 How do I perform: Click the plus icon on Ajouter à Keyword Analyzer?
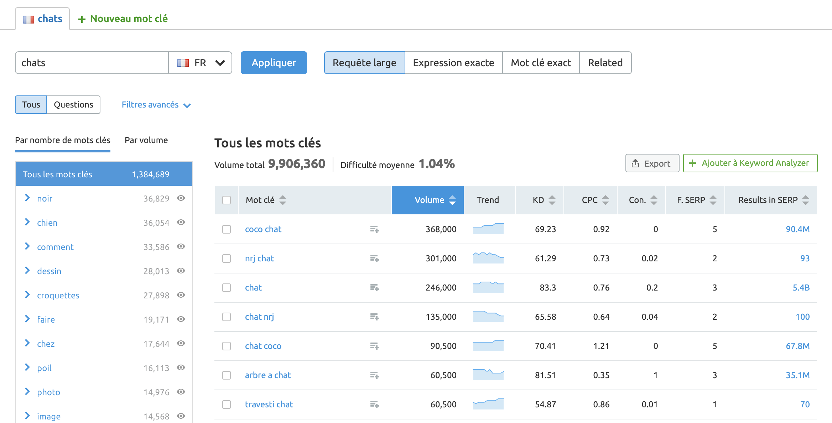[692, 163]
